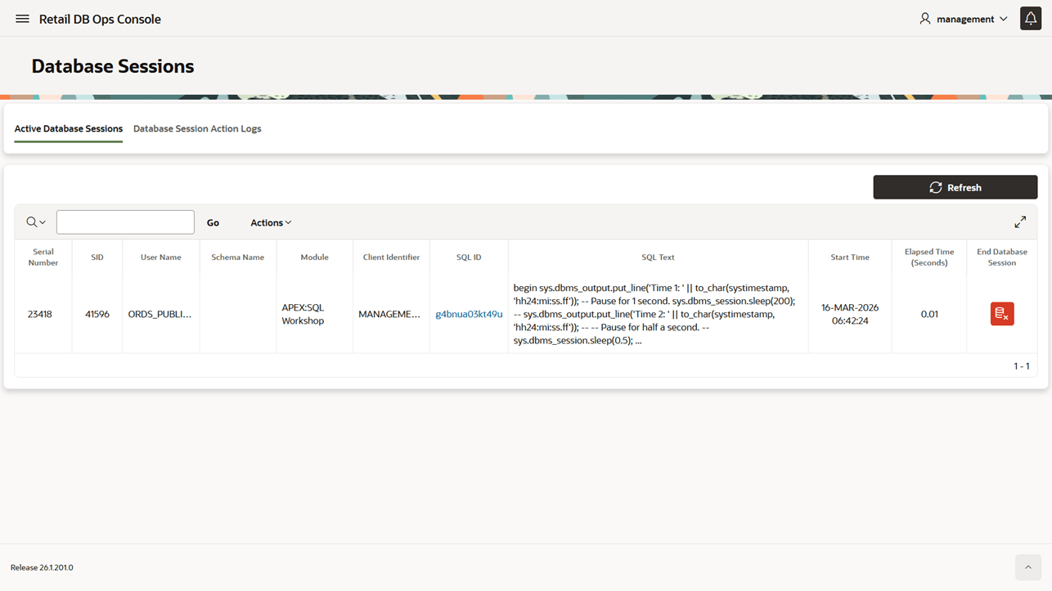Click start time 16-MAR-2026 06:42:24
1052x591 pixels.
click(x=850, y=314)
